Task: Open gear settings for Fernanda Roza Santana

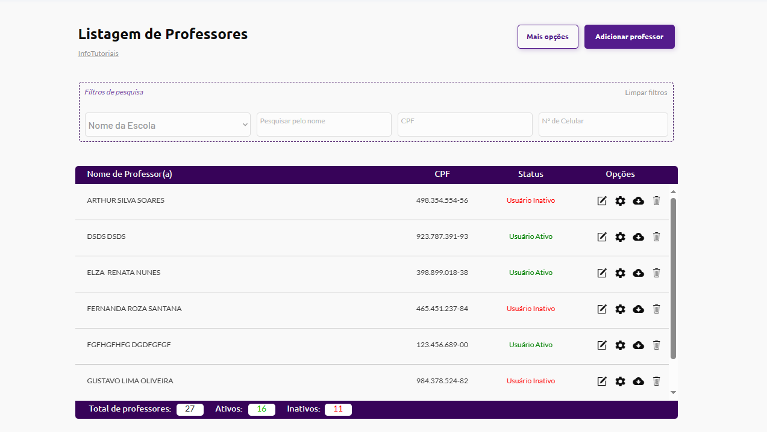Action: (x=620, y=309)
